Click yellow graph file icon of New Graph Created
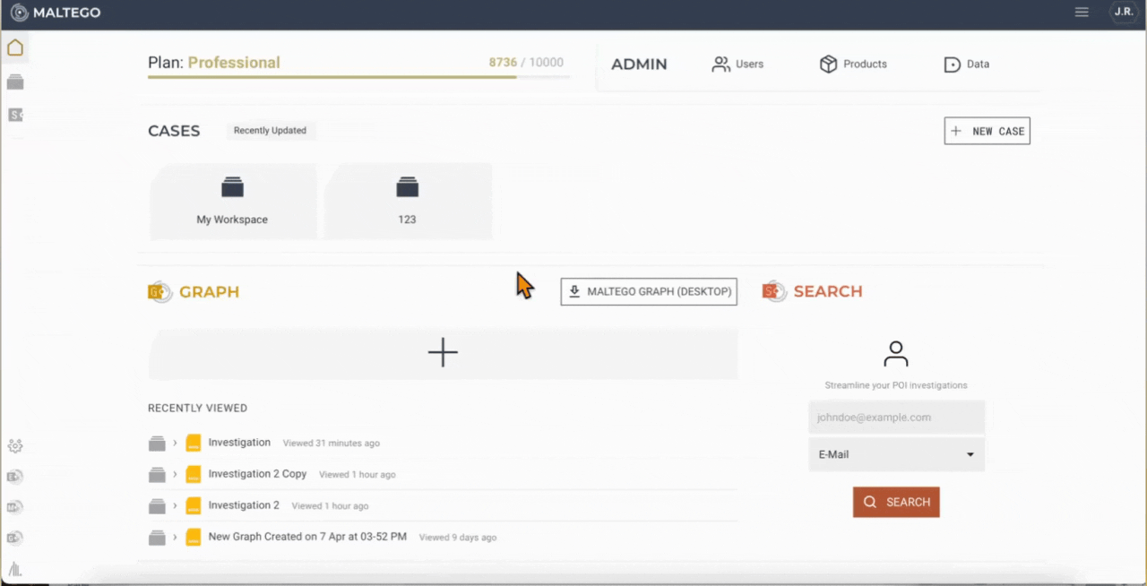The image size is (1147, 586). [x=194, y=538]
